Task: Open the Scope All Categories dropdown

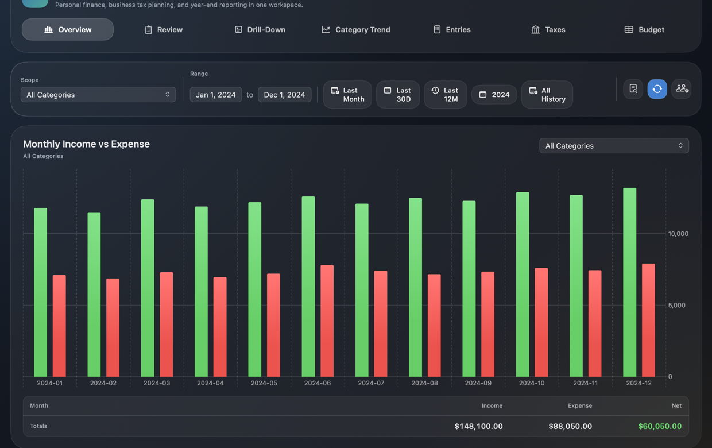Action: point(98,95)
